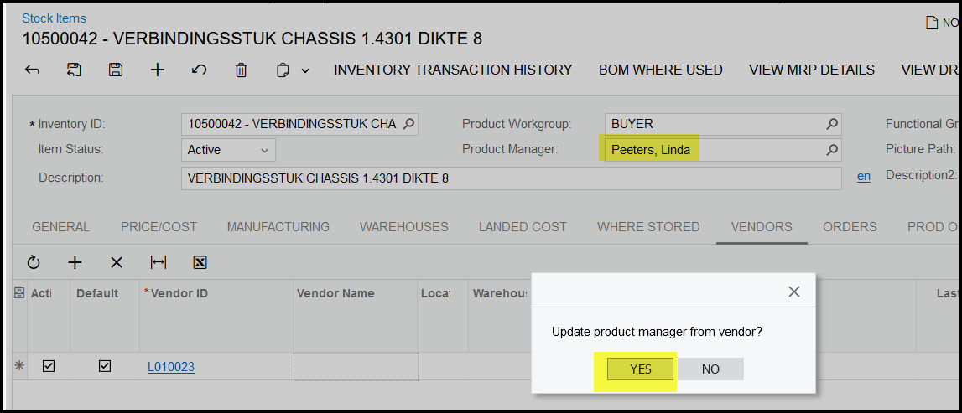Click the Save and Close icon
The image size is (962, 413).
[x=74, y=70]
